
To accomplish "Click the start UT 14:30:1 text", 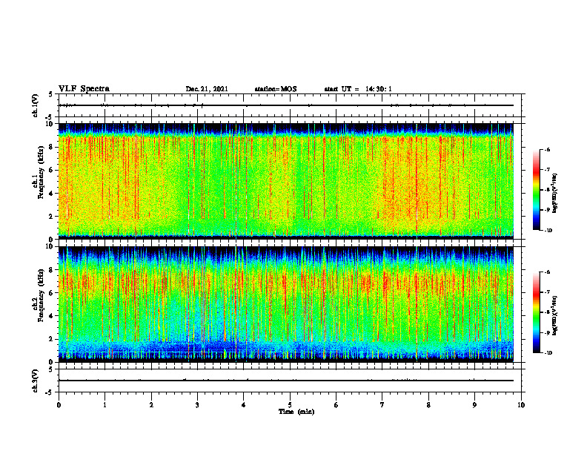I will click(x=358, y=89).
